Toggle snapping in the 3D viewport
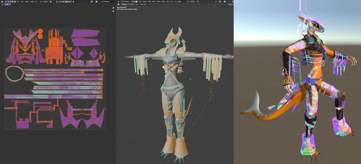 (x=192, y=2)
